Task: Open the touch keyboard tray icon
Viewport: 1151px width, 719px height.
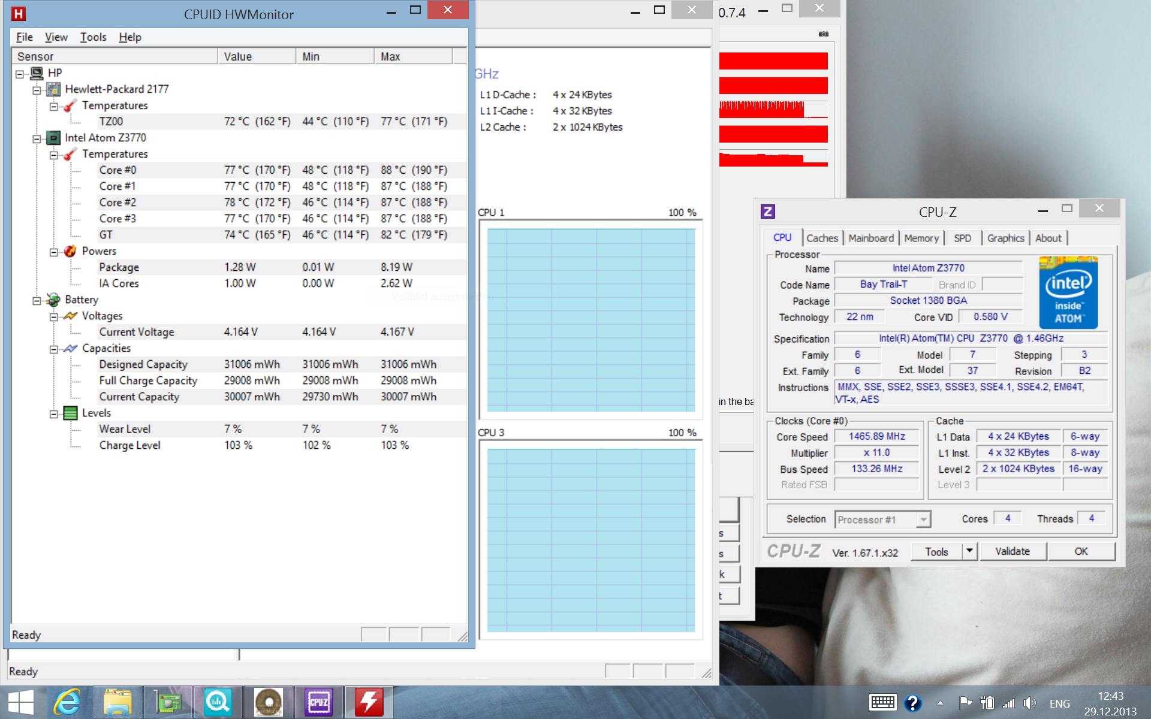Action: coord(882,702)
